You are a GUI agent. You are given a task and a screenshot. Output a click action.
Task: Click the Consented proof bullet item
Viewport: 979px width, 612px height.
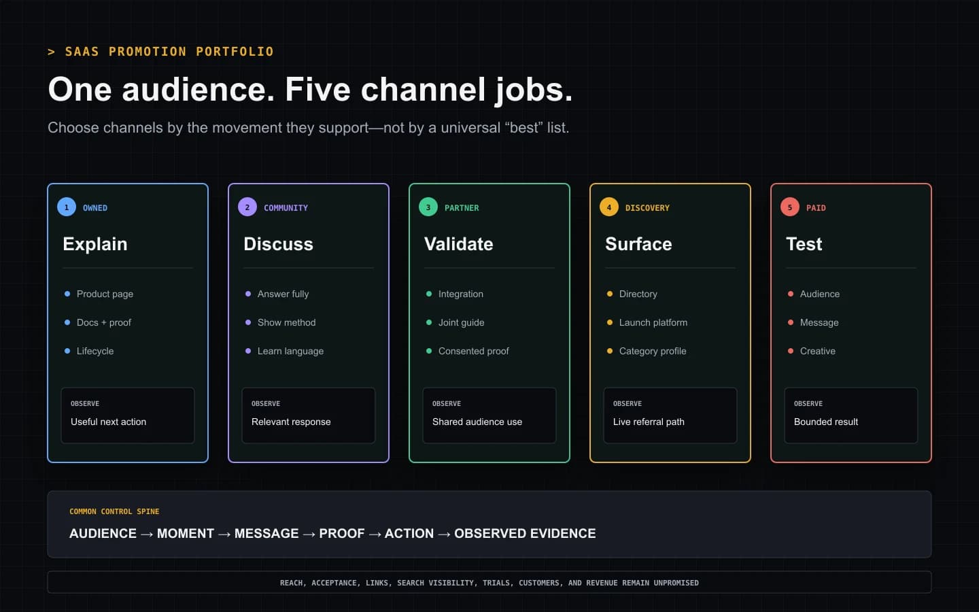point(467,351)
